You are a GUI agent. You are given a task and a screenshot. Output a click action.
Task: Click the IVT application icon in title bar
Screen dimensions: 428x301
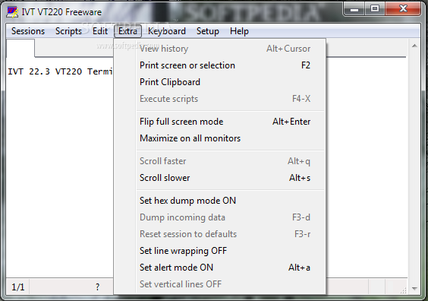[x=12, y=12]
